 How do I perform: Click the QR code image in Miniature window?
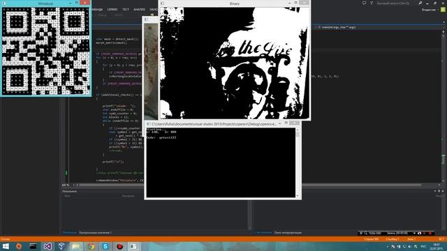[x=46, y=51]
